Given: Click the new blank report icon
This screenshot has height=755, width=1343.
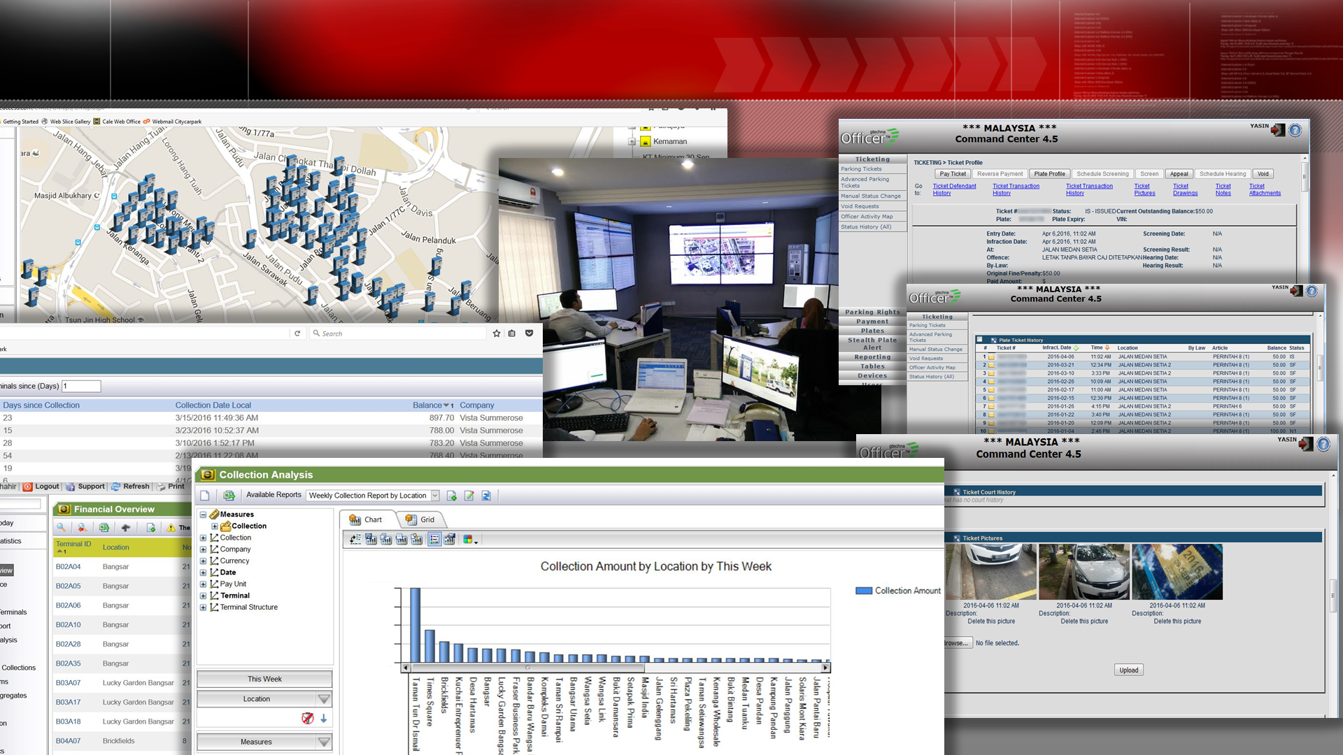Looking at the screenshot, I should tap(205, 496).
